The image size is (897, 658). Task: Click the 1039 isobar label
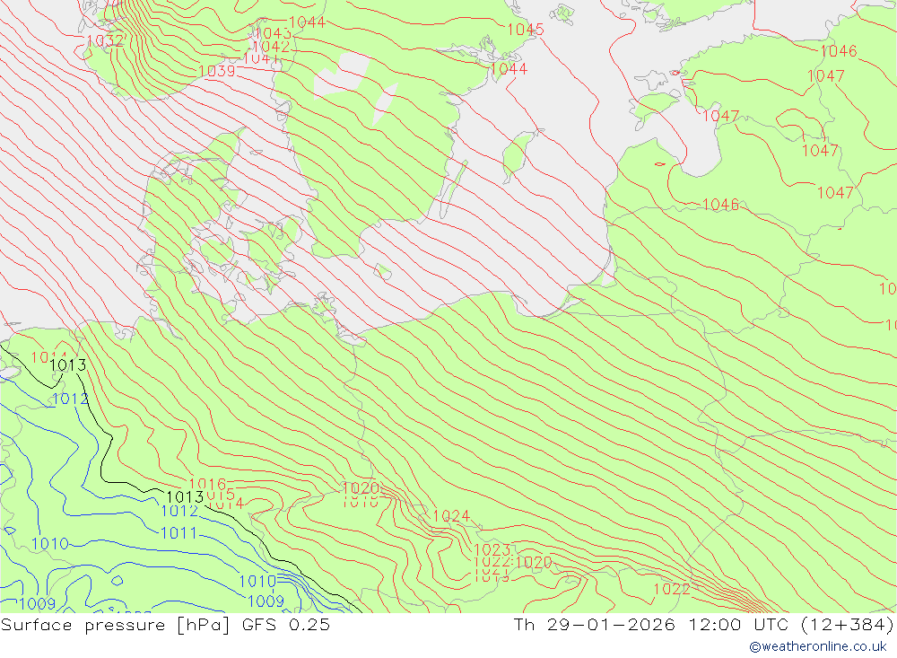217,71
